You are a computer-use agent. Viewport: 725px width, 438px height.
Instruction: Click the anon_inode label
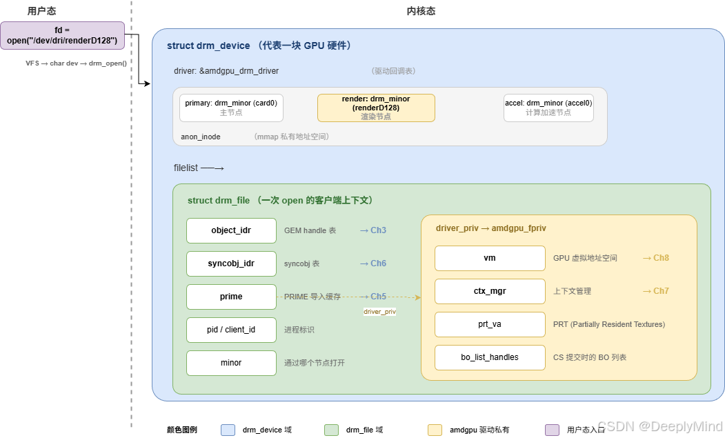(200, 137)
